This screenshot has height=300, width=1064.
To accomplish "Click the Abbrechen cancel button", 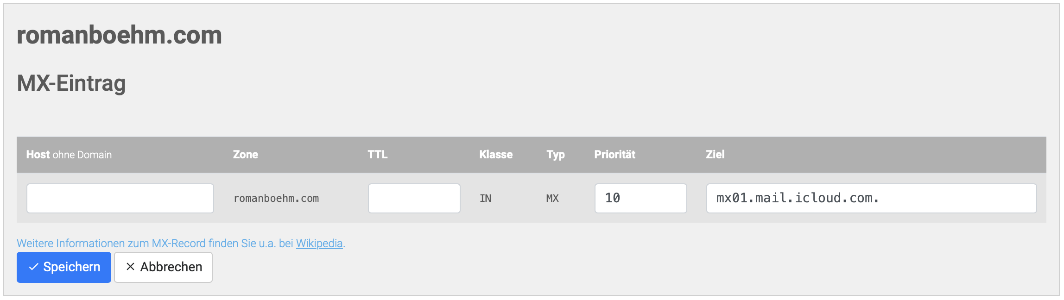I will (164, 267).
